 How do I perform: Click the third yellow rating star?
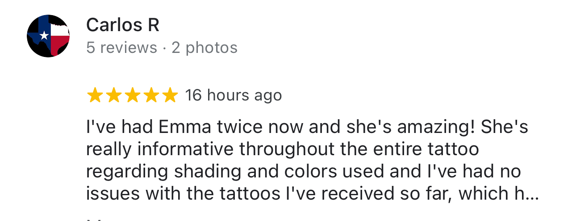(x=132, y=96)
